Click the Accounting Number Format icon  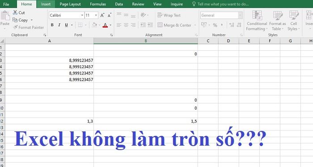pyautogui.click(x=204, y=25)
